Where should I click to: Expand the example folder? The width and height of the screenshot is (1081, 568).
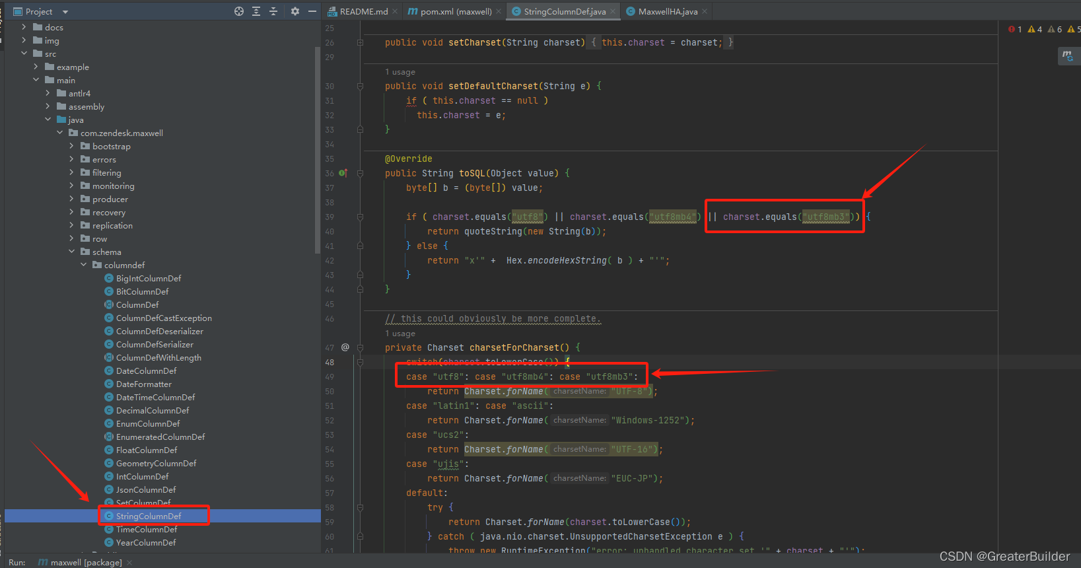tap(36, 67)
